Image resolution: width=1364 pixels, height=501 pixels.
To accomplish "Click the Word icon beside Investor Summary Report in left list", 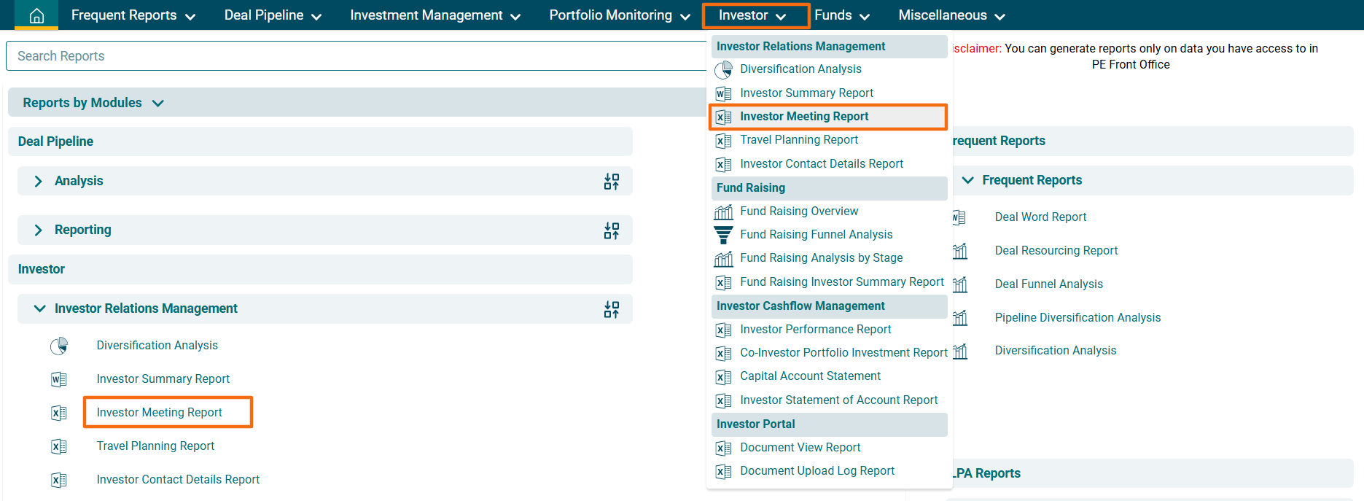I will pyautogui.click(x=59, y=379).
